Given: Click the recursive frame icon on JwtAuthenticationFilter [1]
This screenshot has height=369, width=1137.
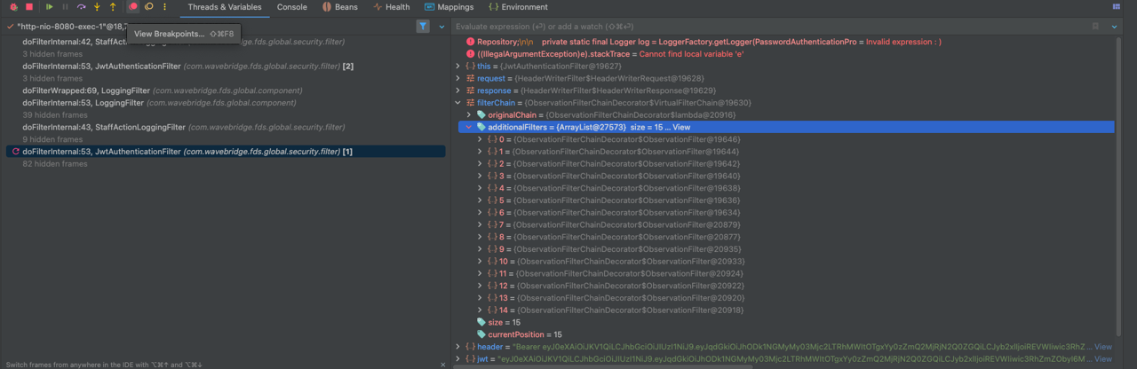Looking at the screenshot, I should click(x=15, y=152).
